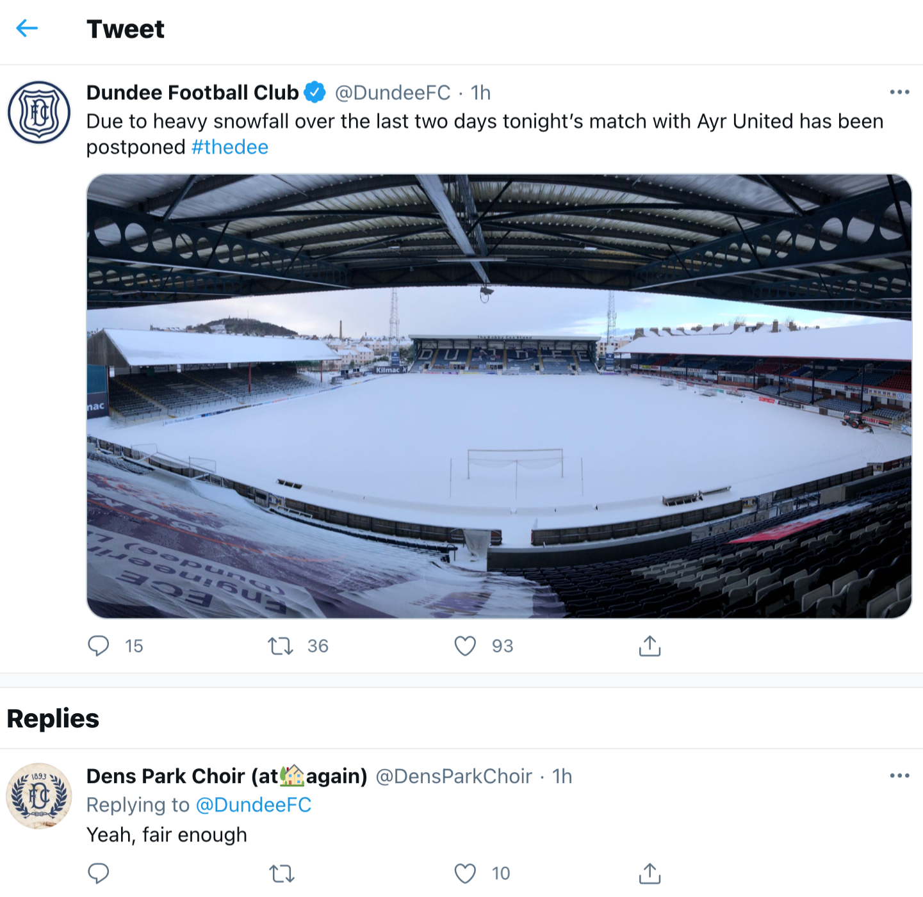
Task: Open the #thedee hashtag link
Action: coord(230,147)
